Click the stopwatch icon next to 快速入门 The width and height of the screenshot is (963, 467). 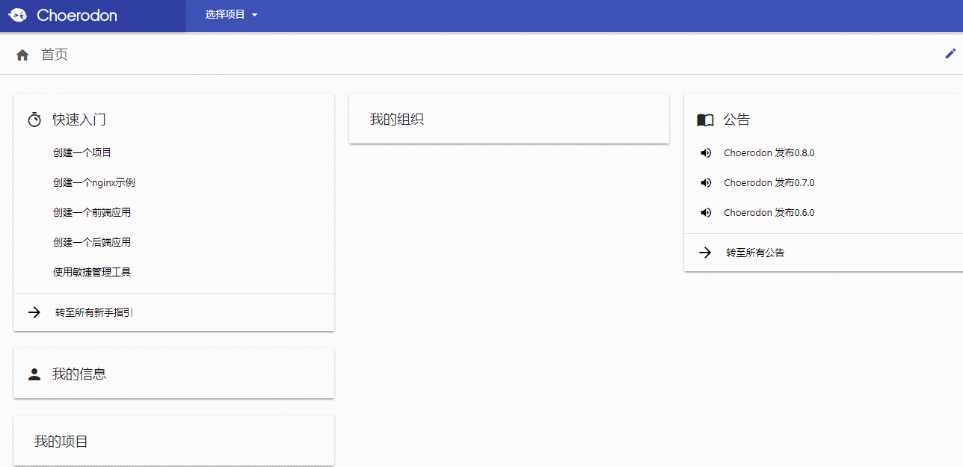(x=34, y=120)
